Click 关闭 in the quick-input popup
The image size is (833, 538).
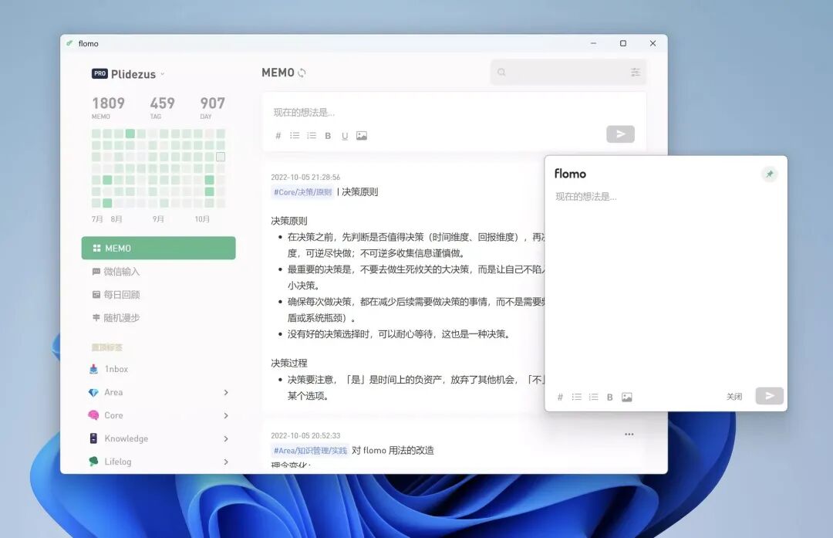(734, 397)
